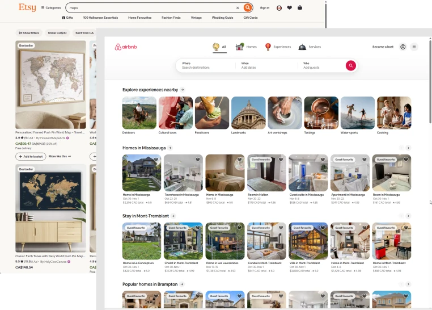
Task: Open Landmarks experience thumbnail
Action: 248,113
